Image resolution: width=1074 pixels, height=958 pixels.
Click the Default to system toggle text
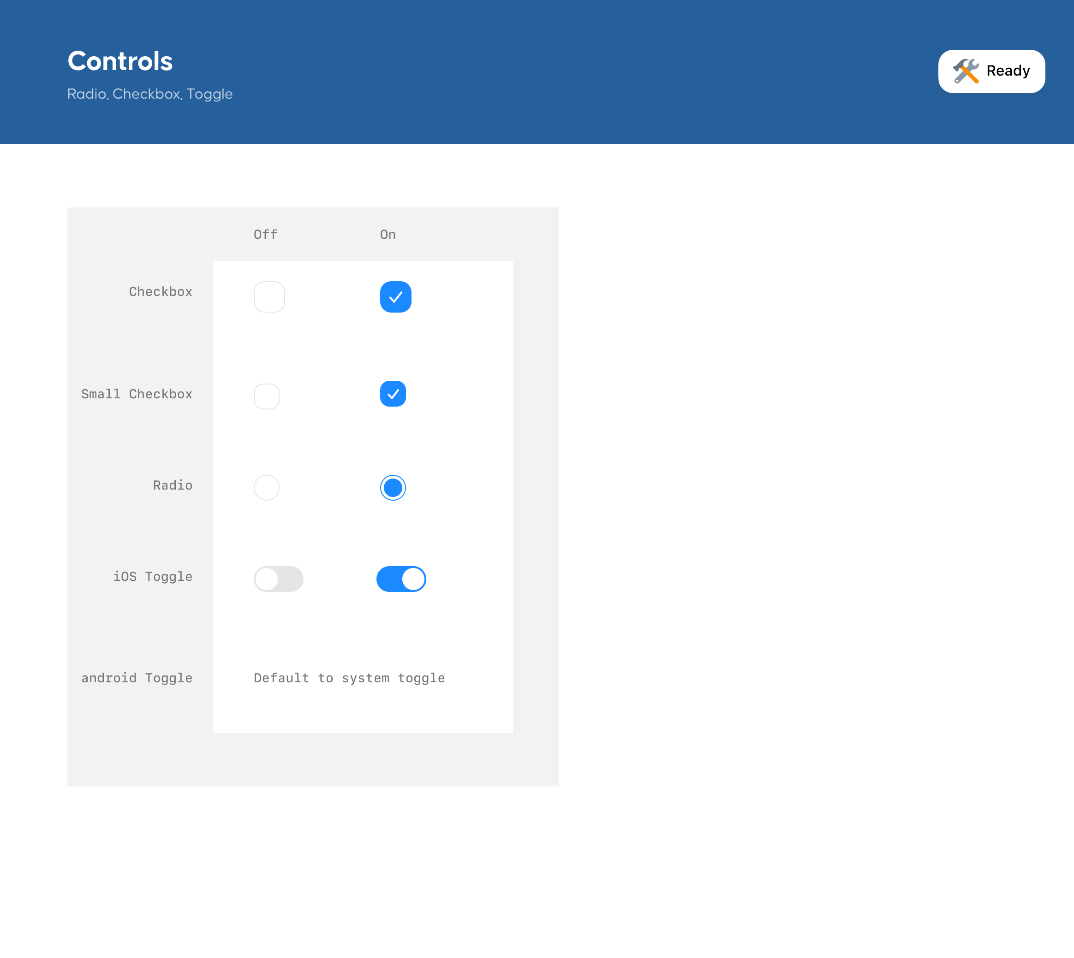coord(349,679)
